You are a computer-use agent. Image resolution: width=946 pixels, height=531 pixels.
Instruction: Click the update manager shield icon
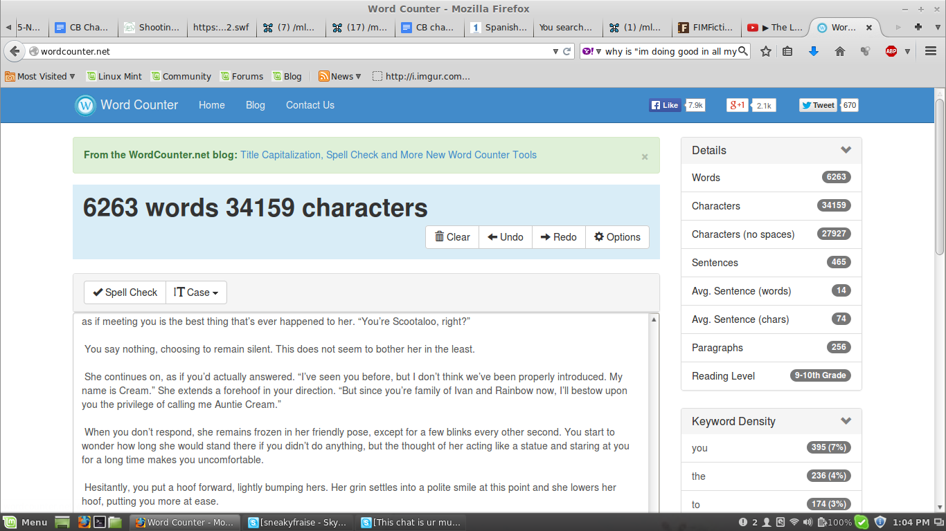(880, 522)
